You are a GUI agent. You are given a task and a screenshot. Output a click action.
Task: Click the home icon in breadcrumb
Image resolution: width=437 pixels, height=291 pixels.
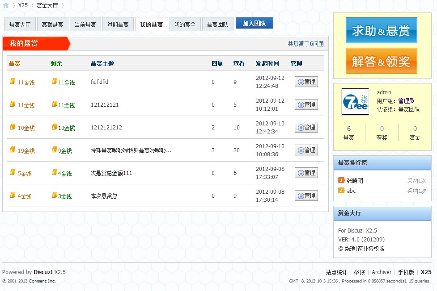[6, 5]
